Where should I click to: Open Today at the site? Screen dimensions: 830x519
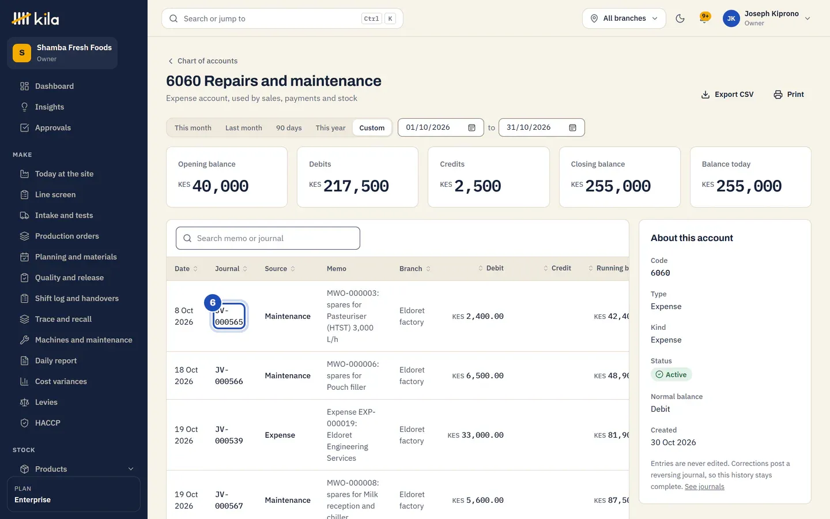click(74, 174)
